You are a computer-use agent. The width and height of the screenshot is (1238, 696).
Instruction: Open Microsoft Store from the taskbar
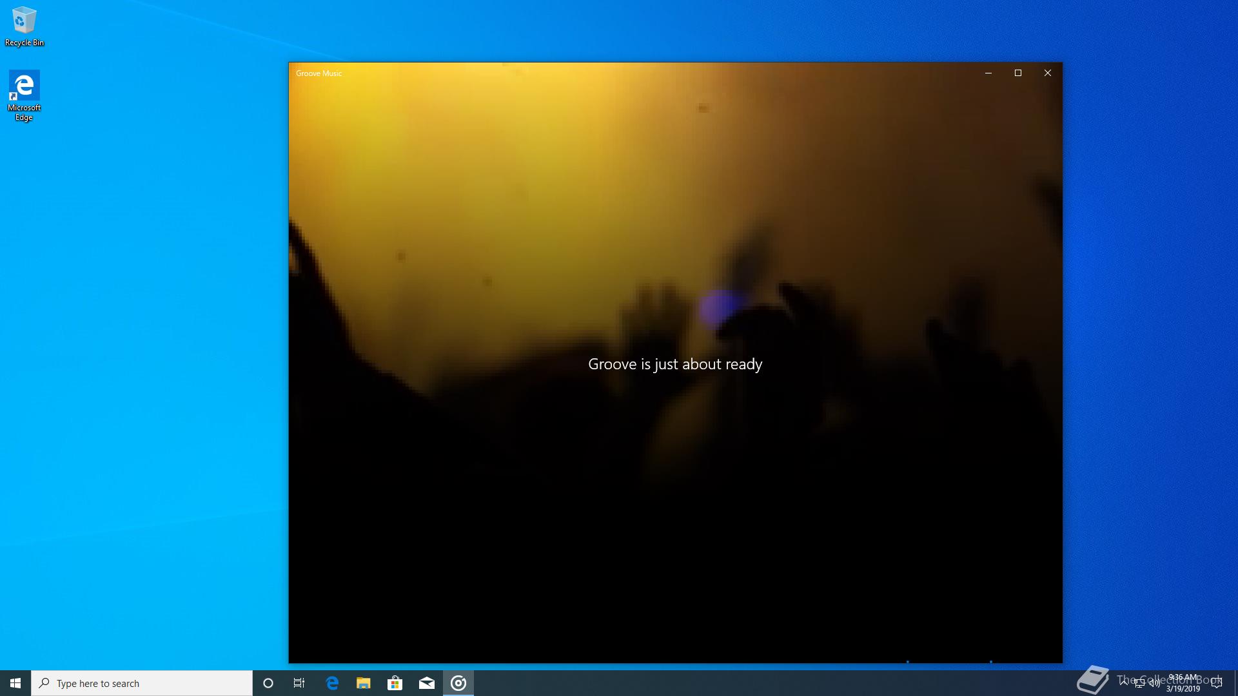tap(395, 683)
